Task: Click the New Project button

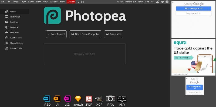Action: click(x=56, y=34)
